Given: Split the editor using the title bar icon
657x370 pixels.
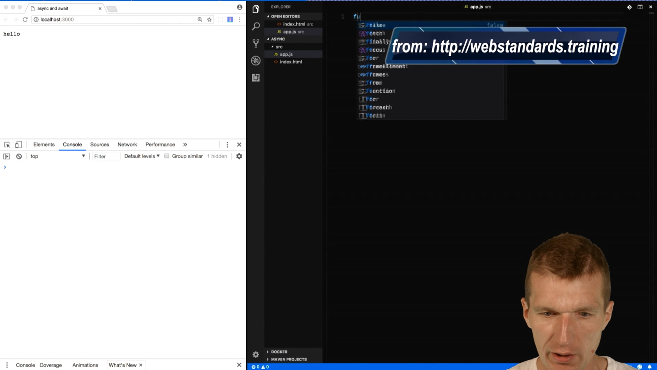Looking at the screenshot, I should pyautogui.click(x=640, y=7).
